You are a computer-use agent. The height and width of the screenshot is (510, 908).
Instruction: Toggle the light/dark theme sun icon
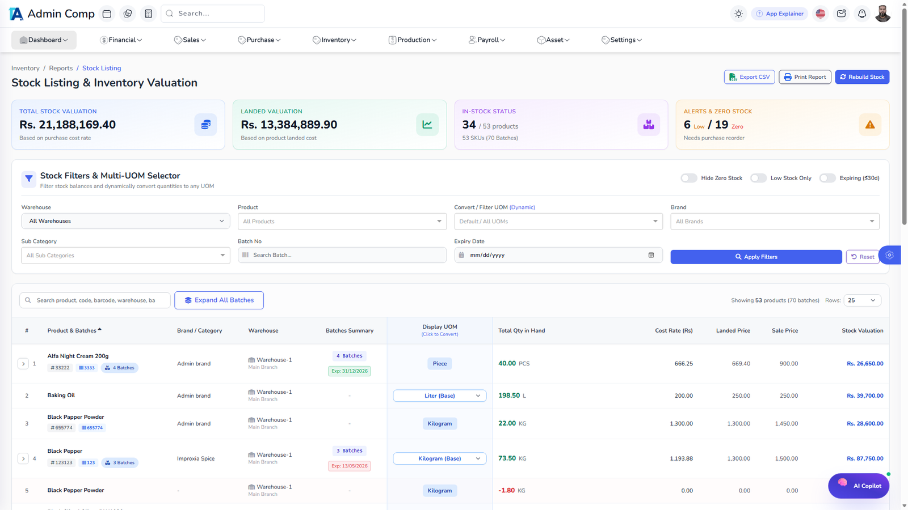738,14
